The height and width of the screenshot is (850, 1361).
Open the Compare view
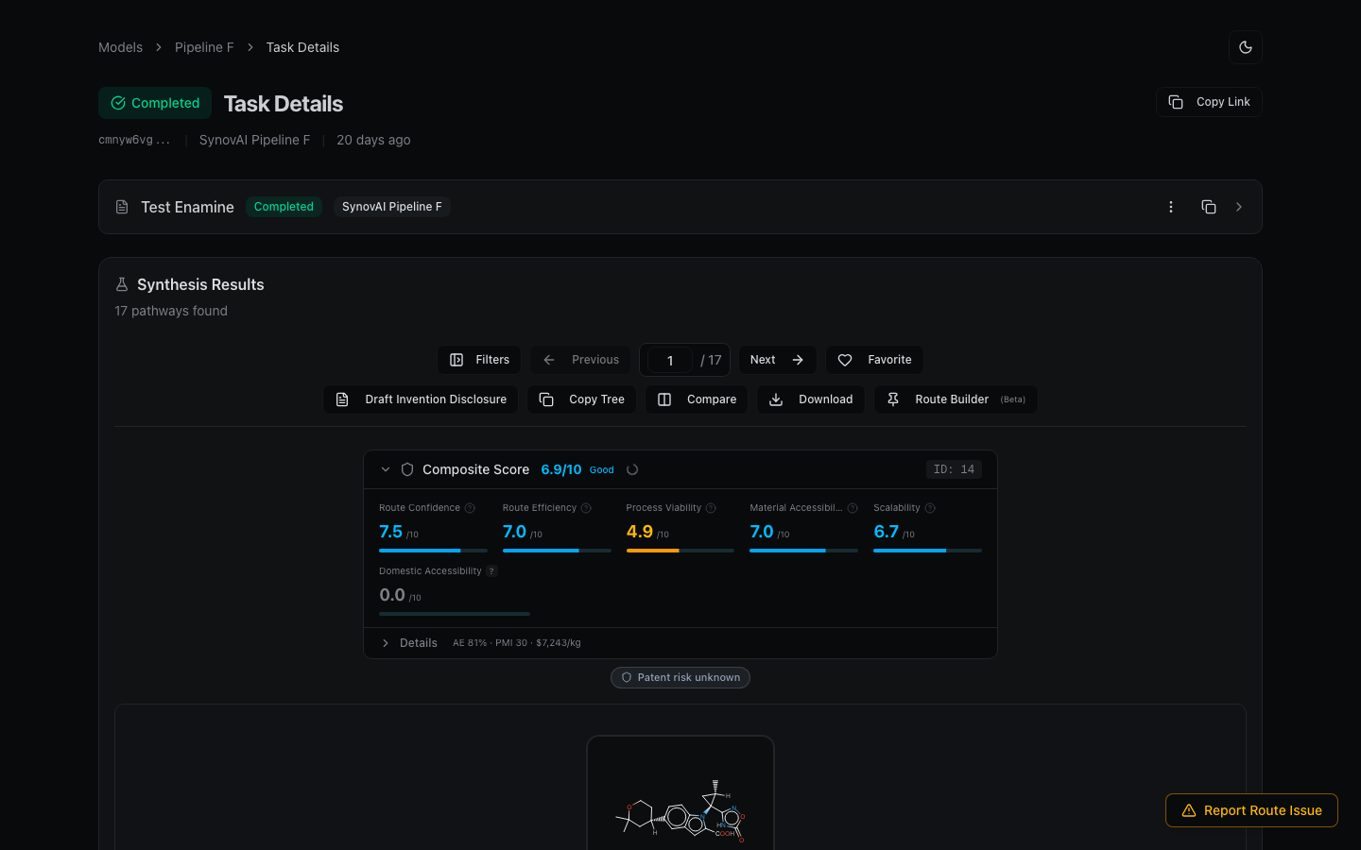click(697, 399)
